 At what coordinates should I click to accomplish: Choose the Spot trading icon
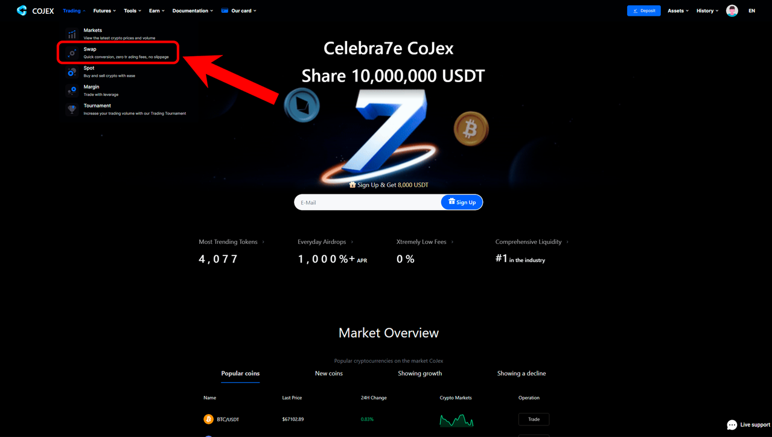pyautogui.click(x=72, y=71)
